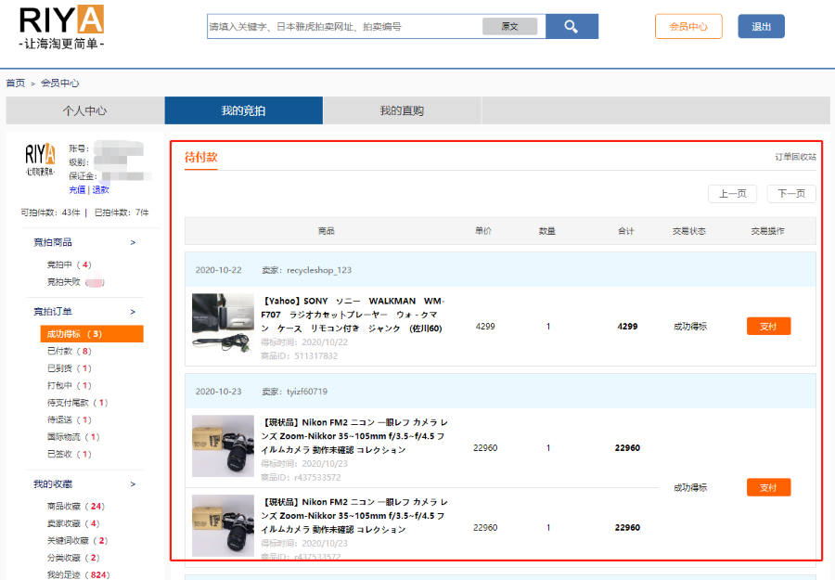This screenshot has height=580, width=835.
Task: Click the magnifier search button
Action: pyautogui.click(x=572, y=26)
